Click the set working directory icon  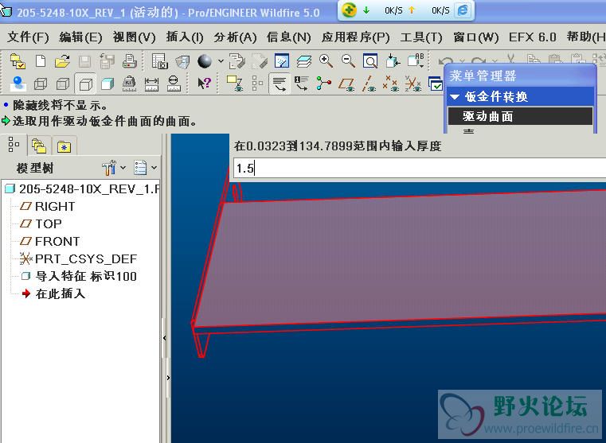coord(18,61)
